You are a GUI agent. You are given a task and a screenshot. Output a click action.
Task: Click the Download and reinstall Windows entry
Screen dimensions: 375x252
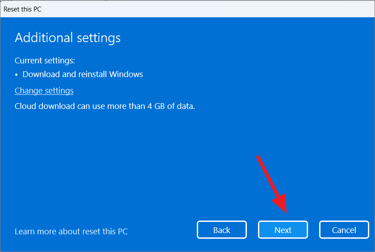click(83, 74)
